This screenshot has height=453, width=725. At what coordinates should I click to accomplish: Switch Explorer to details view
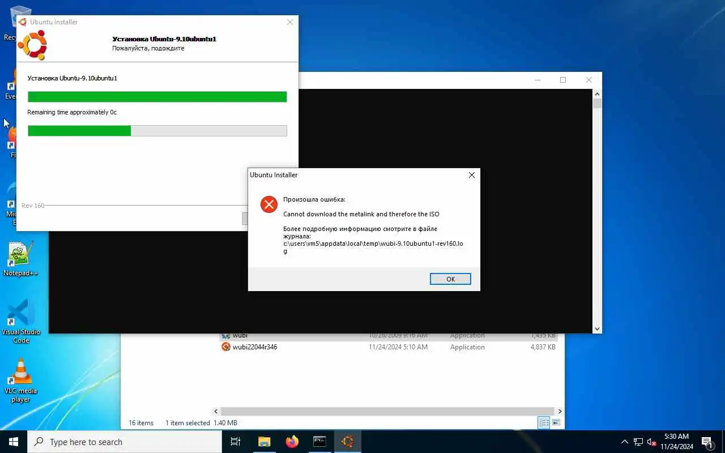coord(544,422)
